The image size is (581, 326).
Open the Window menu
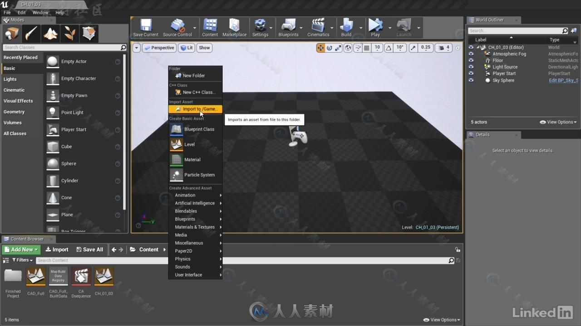40,13
